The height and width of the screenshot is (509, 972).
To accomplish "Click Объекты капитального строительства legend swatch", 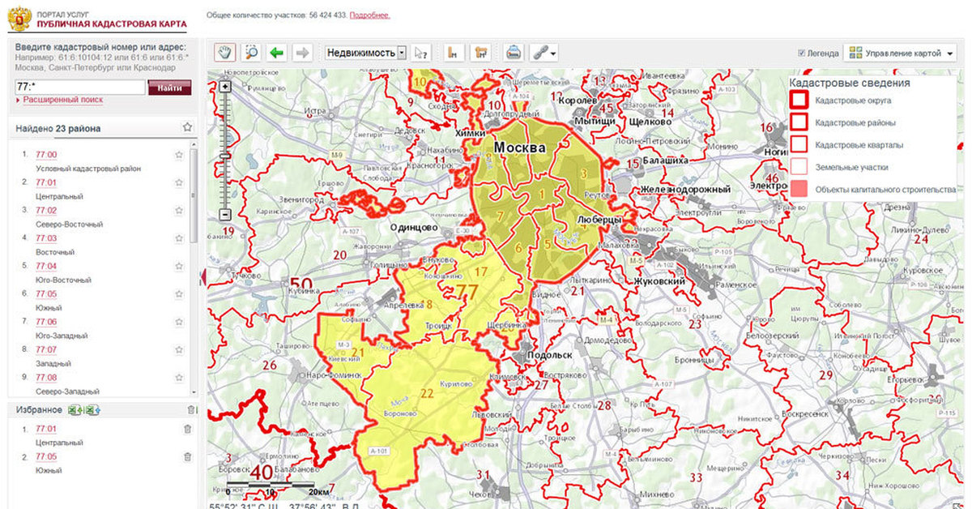I will pyautogui.click(x=799, y=189).
